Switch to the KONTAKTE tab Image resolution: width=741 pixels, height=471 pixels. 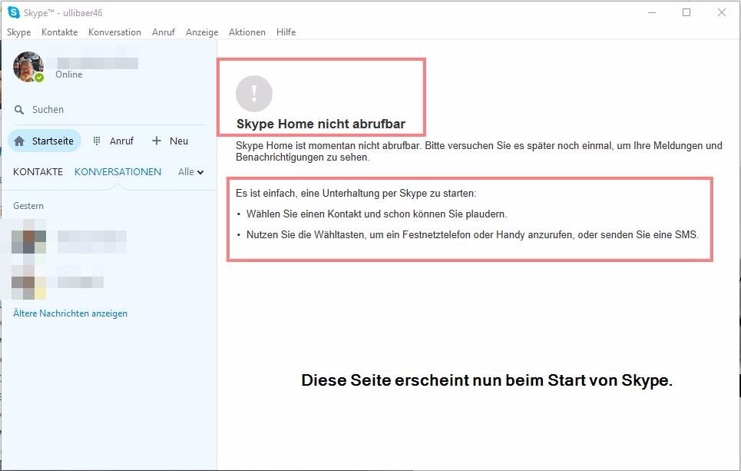pos(38,172)
